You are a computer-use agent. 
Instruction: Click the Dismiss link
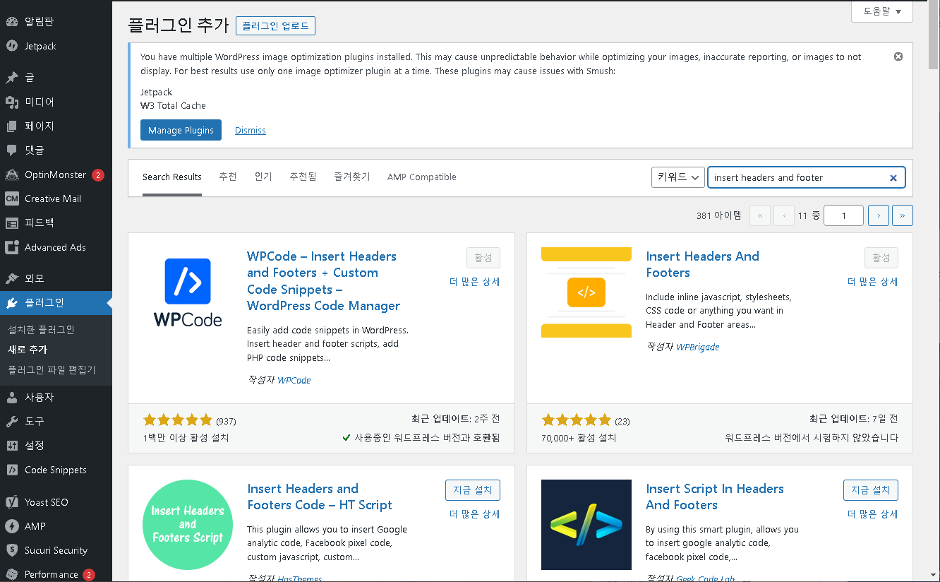pos(251,131)
